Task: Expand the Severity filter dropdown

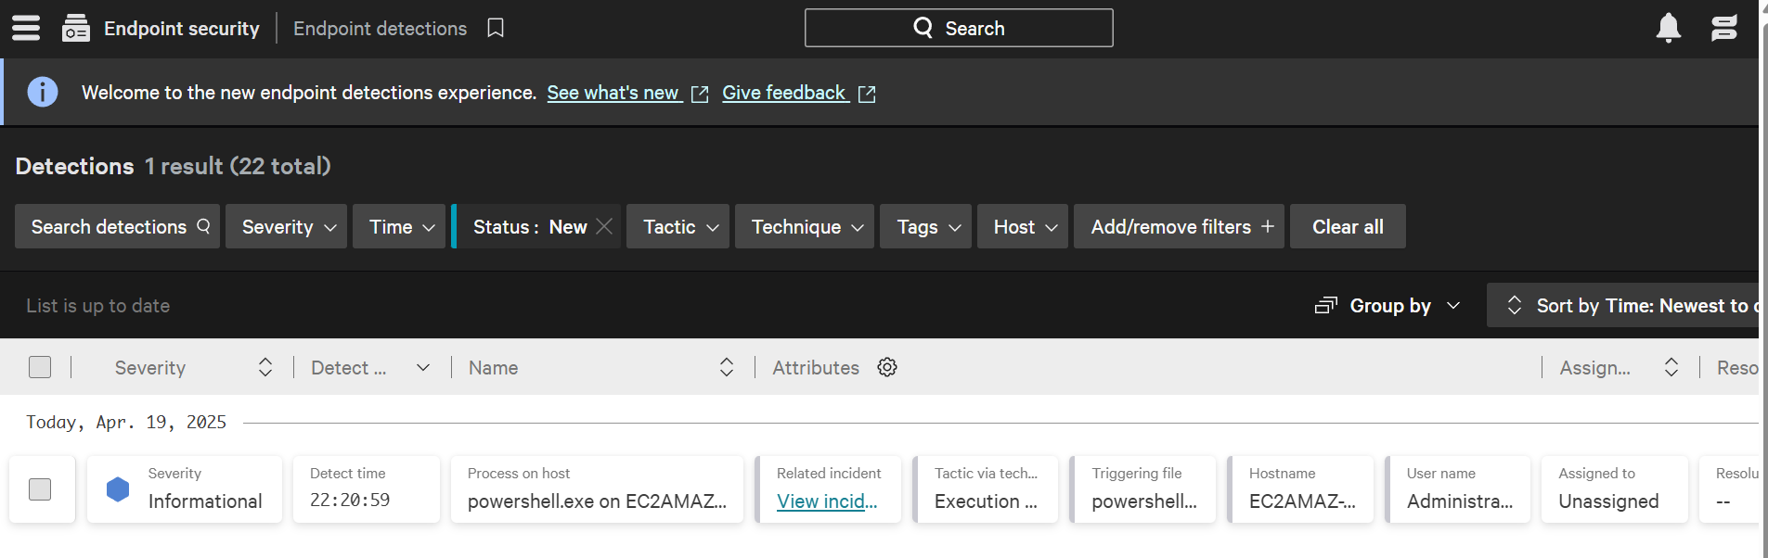Action: pyautogui.click(x=287, y=227)
